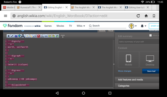Expand the Categories section
167x97 pixels.
coord(137,86)
